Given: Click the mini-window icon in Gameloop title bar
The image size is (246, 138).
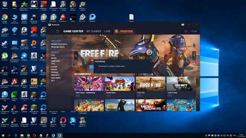Looking at the screenshot, I should (183, 25).
